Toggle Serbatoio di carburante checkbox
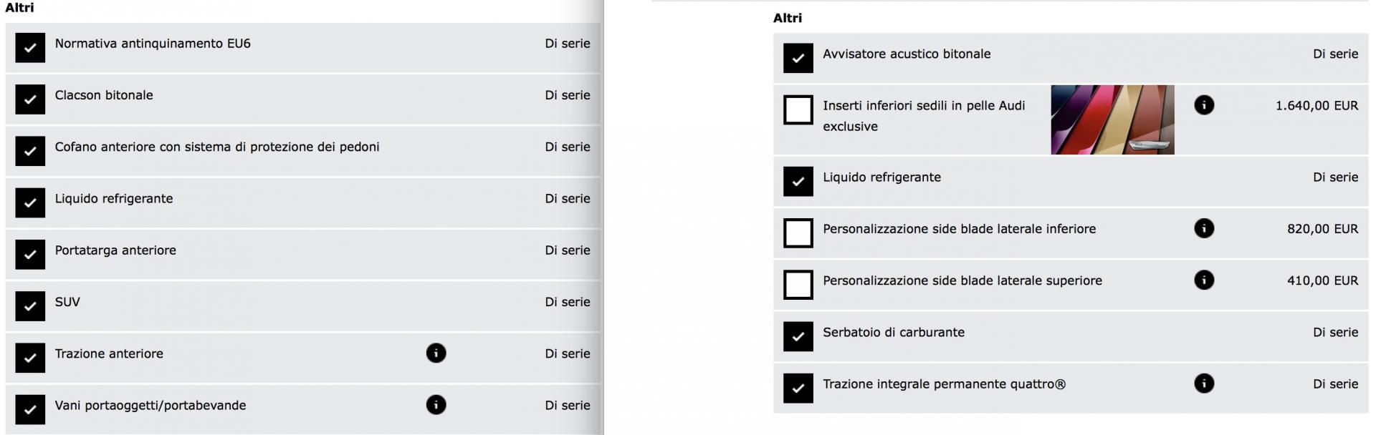The width and height of the screenshot is (1376, 435). (x=798, y=336)
